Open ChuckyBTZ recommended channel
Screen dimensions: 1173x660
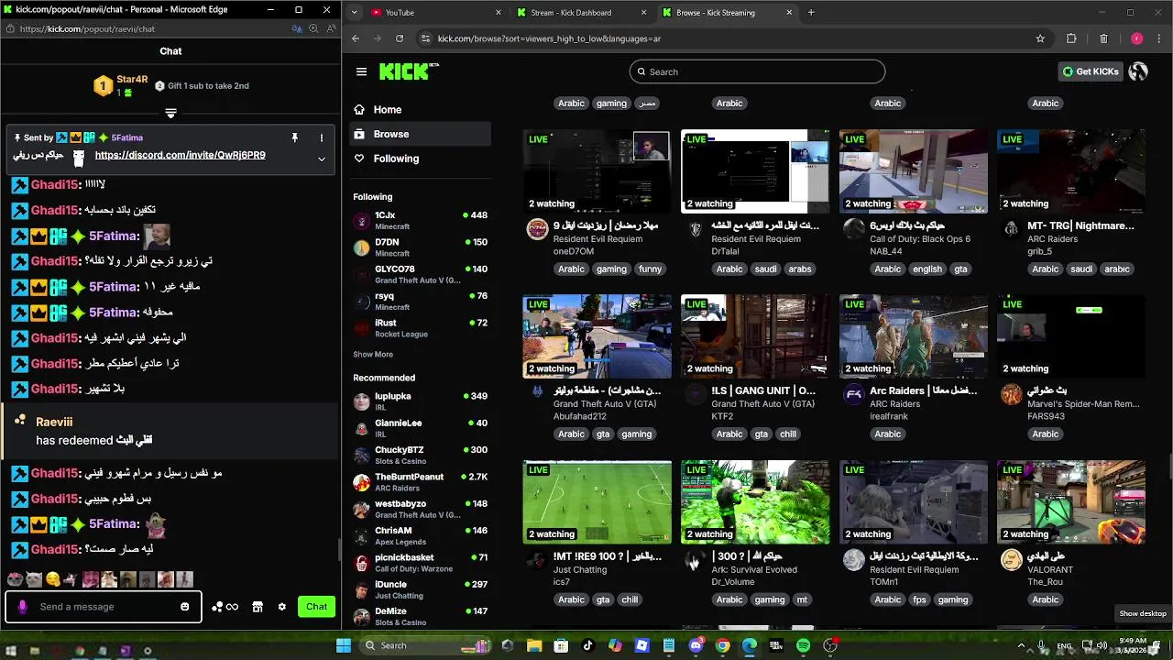(x=421, y=455)
